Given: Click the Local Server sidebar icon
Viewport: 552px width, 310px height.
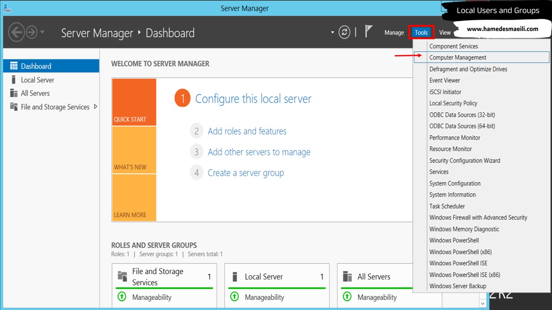Looking at the screenshot, I should click(14, 80).
